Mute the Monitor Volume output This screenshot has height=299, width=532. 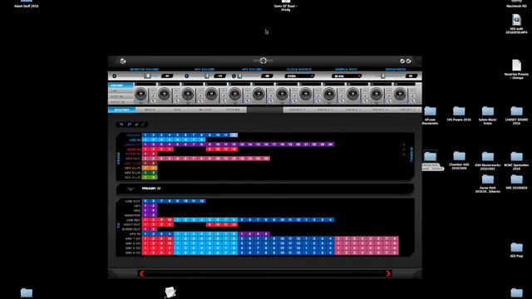(115, 76)
